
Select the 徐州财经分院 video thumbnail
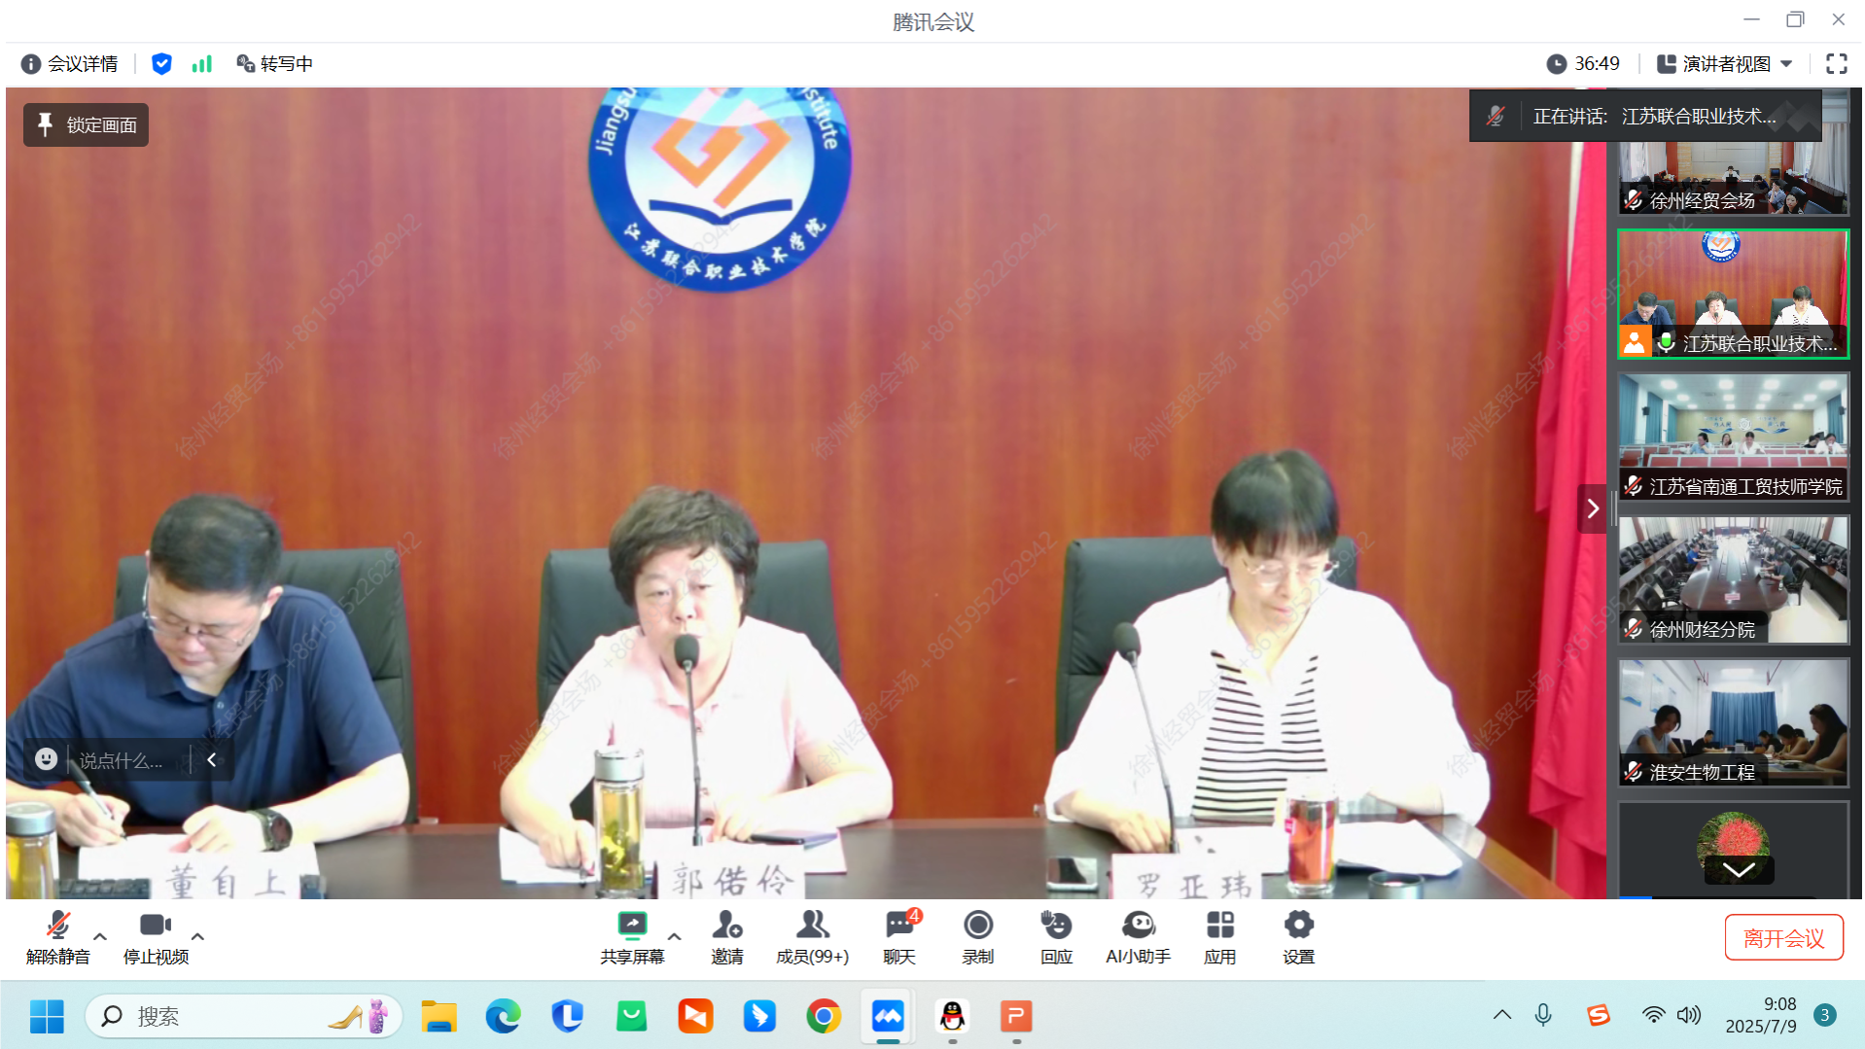click(1733, 579)
